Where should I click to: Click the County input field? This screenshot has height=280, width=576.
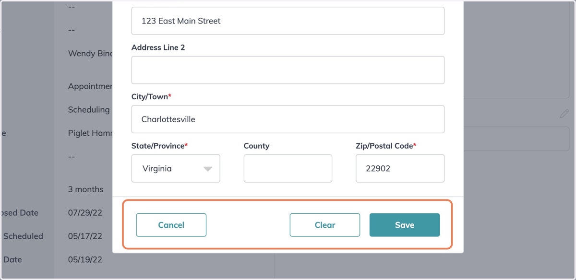pos(288,168)
